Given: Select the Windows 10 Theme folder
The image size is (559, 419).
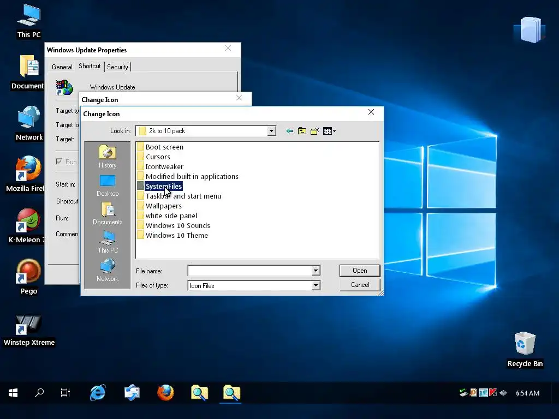Looking at the screenshot, I should pyautogui.click(x=173, y=235).
